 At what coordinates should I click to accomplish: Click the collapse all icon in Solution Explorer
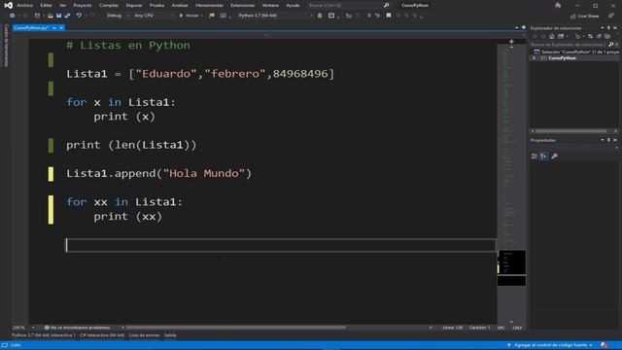[x=599, y=36]
